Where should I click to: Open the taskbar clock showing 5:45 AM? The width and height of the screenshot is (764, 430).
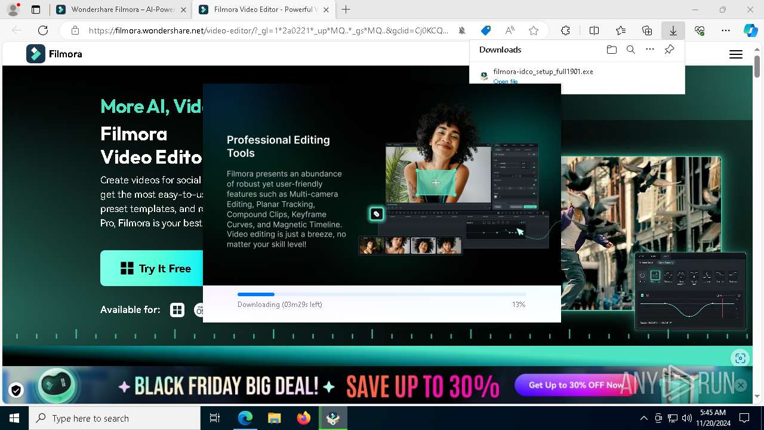pyautogui.click(x=713, y=418)
